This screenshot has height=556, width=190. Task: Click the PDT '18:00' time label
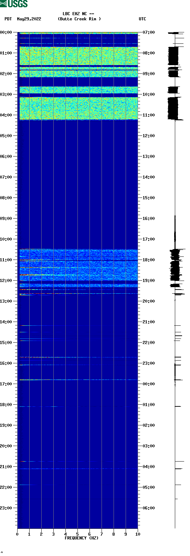pos(6,405)
